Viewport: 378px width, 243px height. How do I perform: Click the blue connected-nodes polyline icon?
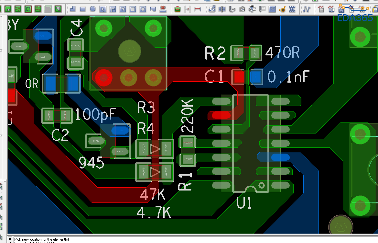tap(307, 9)
